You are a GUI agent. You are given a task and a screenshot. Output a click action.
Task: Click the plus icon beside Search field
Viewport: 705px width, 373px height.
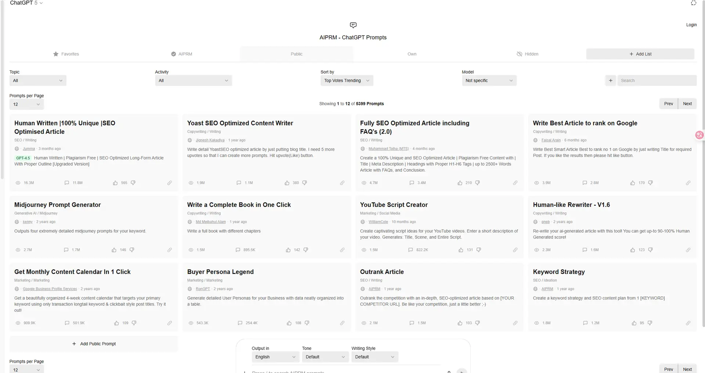[x=611, y=81]
